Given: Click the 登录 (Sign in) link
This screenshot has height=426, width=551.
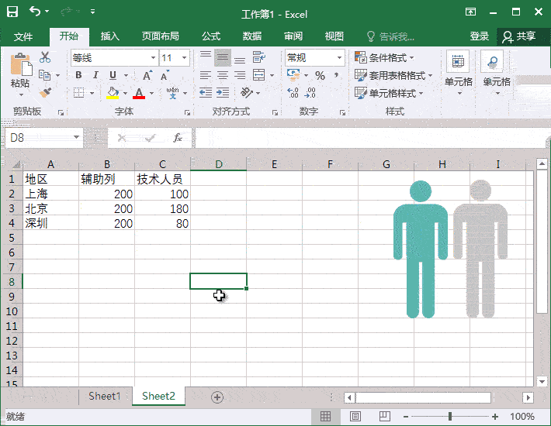Looking at the screenshot, I should tap(480, 36).
